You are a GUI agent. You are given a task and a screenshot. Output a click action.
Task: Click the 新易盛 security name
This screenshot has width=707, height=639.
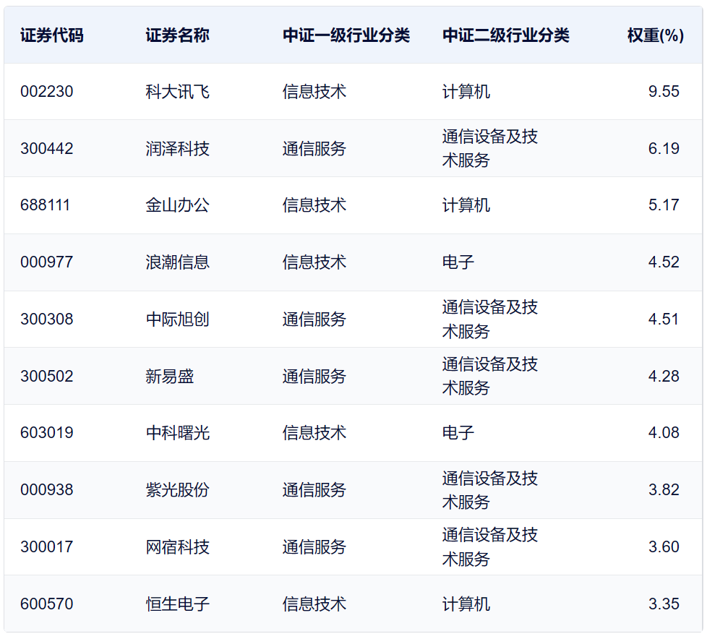click(169, 377)
